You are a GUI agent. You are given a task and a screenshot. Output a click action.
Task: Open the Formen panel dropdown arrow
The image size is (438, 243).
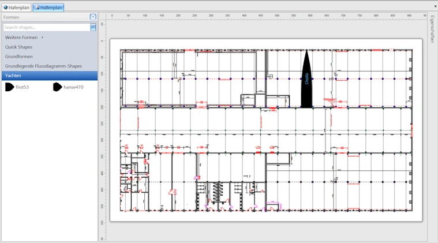pos(93,17)
